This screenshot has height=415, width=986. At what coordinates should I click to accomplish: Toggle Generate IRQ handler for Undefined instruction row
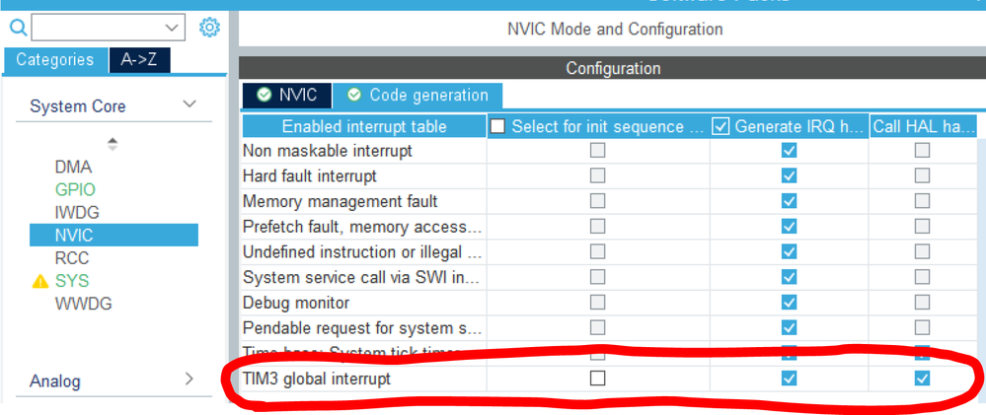pos(789,251)
